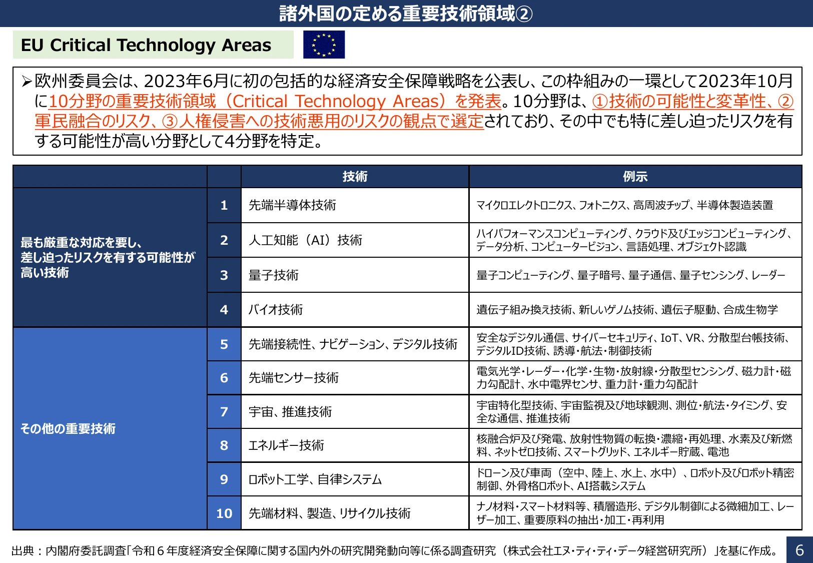The height and width of the screenshot is (563, 813).
Task: Click row number 7 cell
Action: [x=224, y=411]
